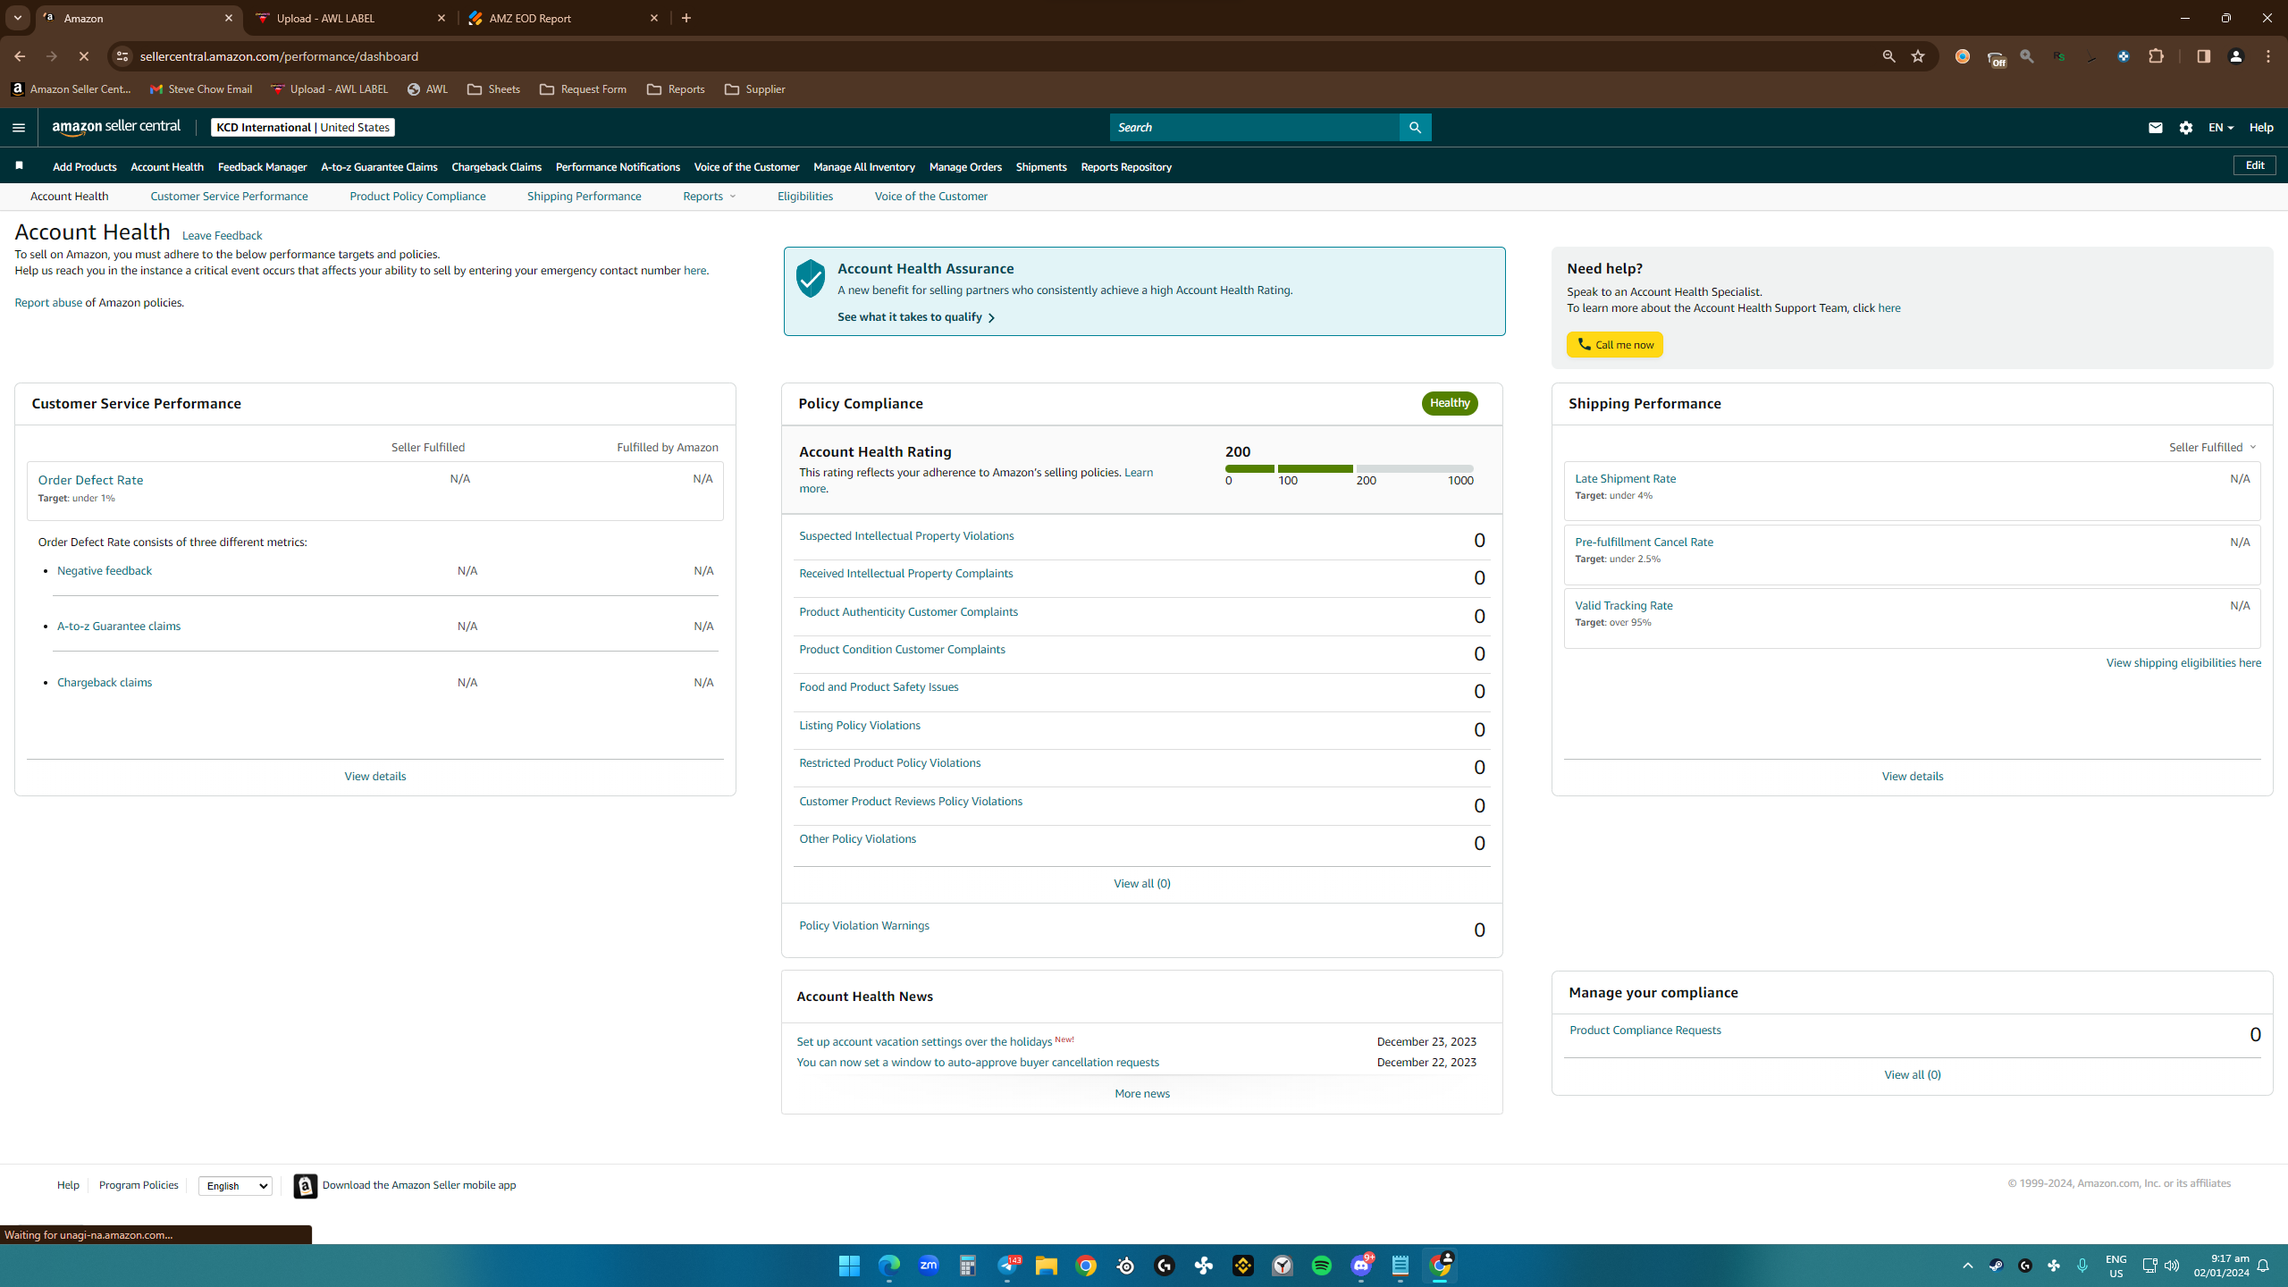
Task: Switch to Upload - AWL LABEL browser tab
Action: tap(350, 18)
